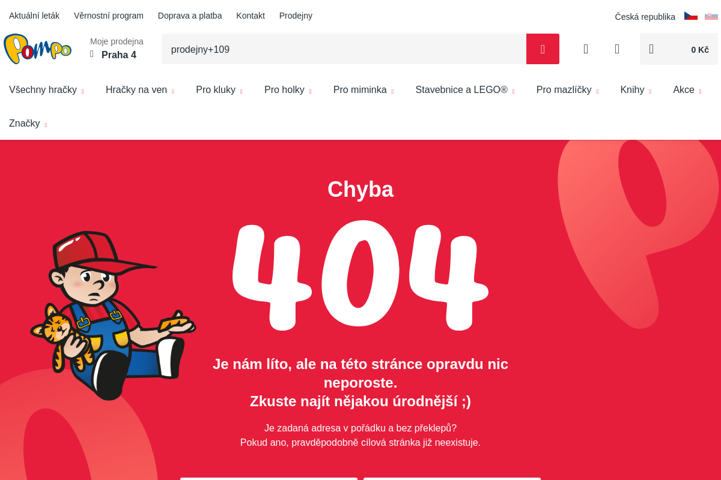Go to Věrnostní program page
Screen dimensions: 721x480
[x=109, y=16]
